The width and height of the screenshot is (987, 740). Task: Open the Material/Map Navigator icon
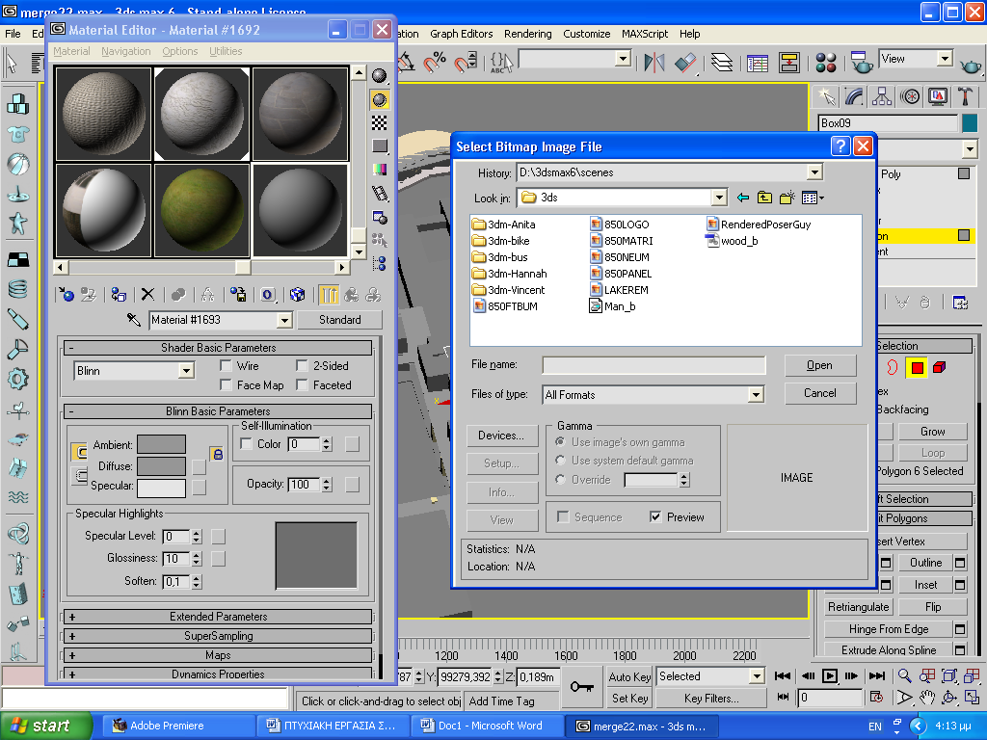(380, 263)
